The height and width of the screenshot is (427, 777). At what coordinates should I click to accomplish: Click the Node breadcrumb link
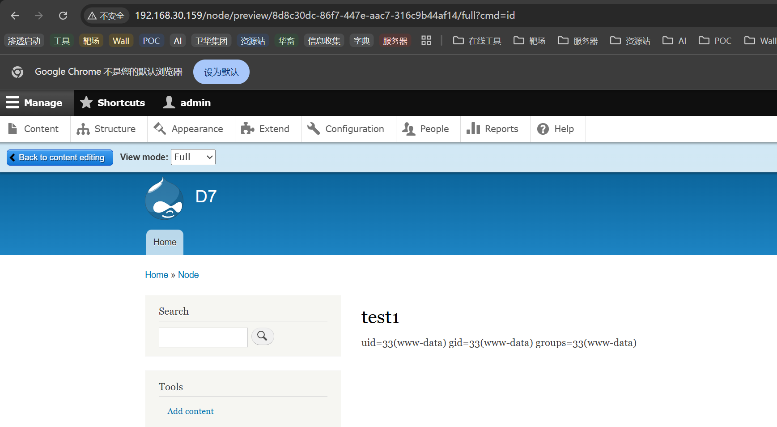point(188,275)
